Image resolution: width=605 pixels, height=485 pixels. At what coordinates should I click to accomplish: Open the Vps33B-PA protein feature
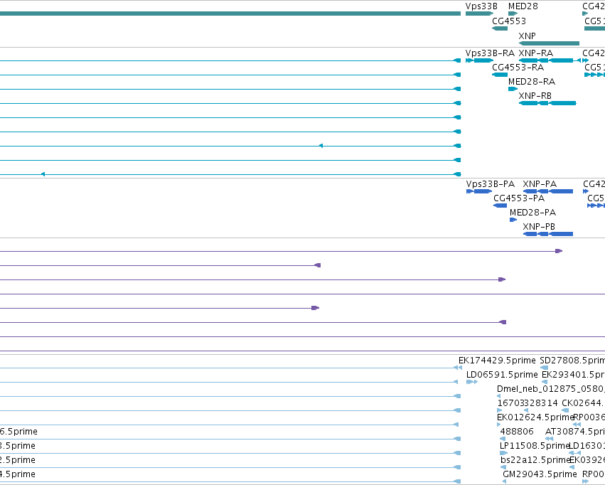(x=479, y=191)
